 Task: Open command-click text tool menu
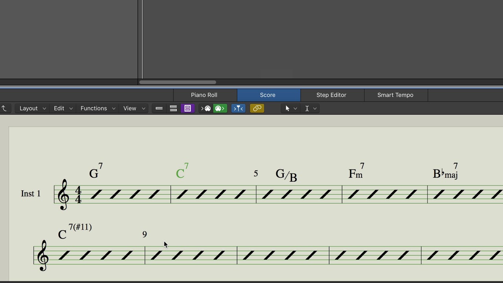pyautogui.click(x=310, y=108)
